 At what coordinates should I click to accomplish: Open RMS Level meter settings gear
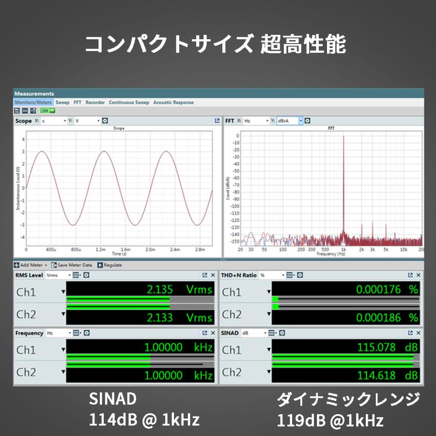(86, 275)
